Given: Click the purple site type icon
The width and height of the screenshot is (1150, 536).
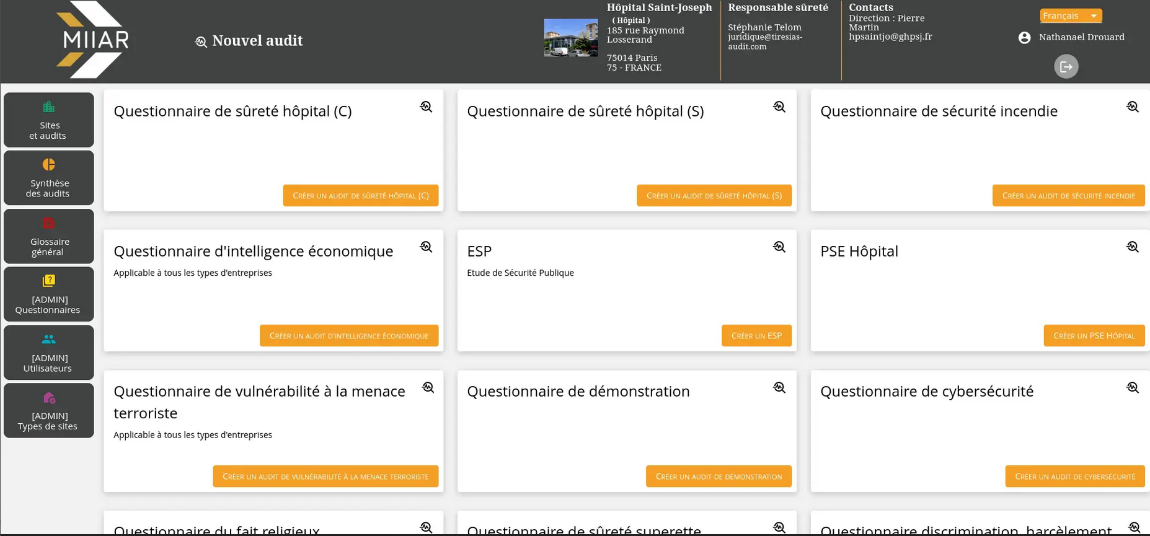Looking at the screenshot, I should click(x=49, y=397).
